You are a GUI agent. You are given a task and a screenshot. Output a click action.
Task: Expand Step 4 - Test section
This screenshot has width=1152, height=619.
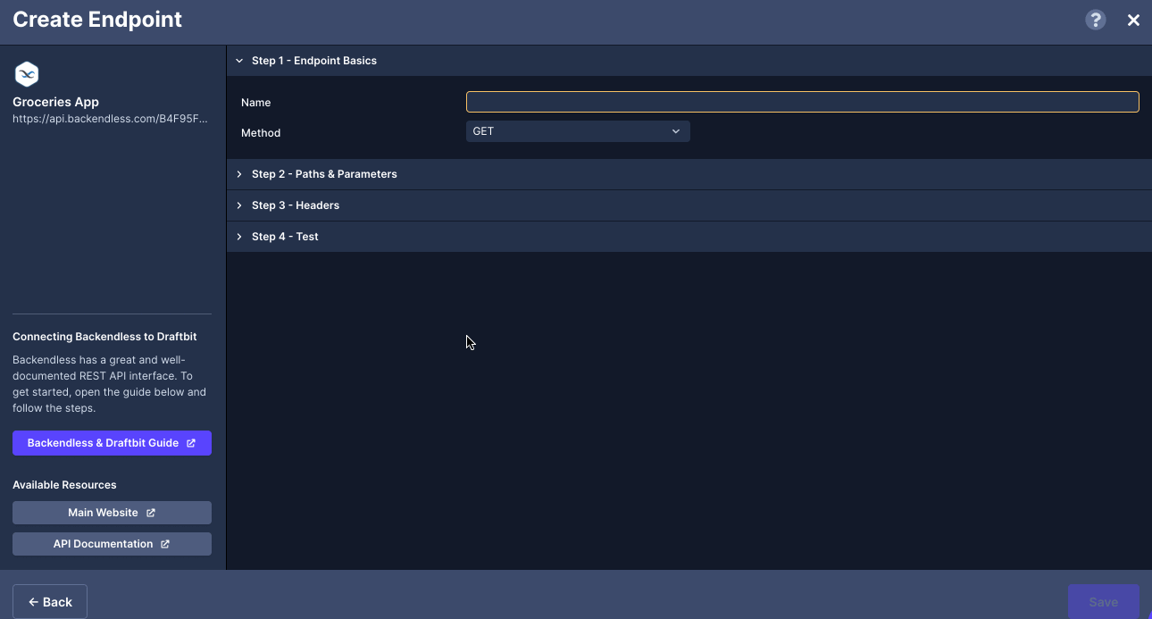pyautogui.click(x=689, y=237)
